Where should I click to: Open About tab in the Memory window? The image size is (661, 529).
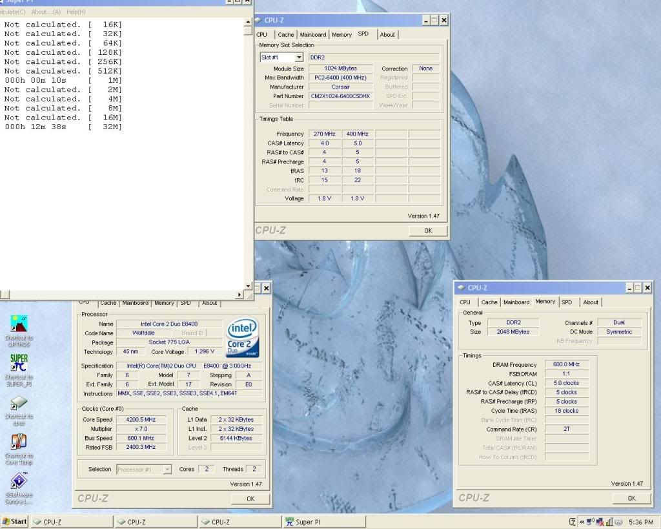tap(591, 302)
